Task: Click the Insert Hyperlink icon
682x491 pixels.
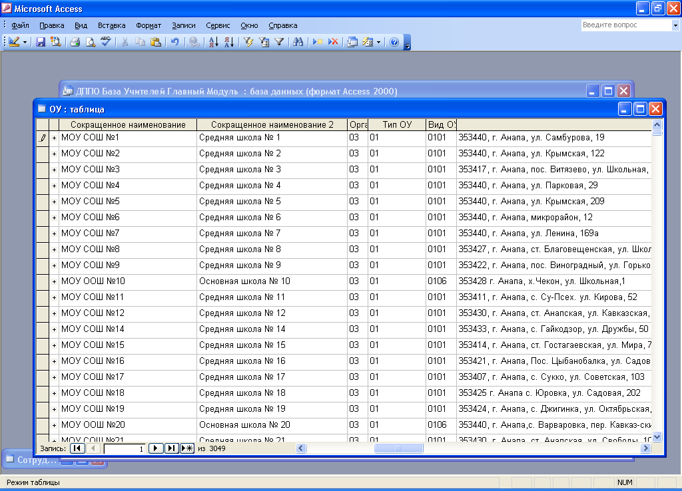Action: [194, 42]
